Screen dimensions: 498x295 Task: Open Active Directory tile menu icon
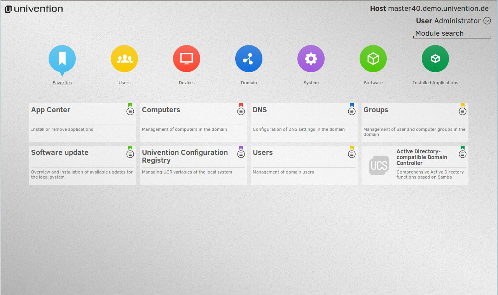(463, 154)
